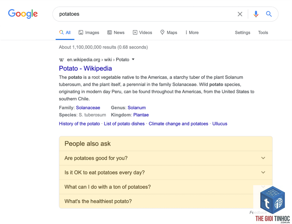Follow the Solanaceae family link
This screenshot has width=292, height=224.
tap(88, 107)
